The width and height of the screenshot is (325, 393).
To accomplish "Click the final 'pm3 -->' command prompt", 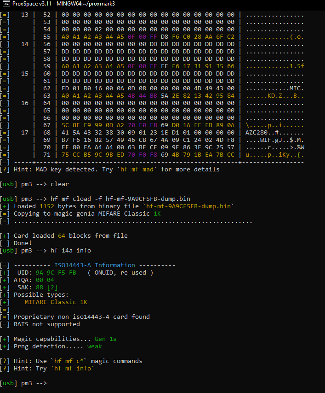I will pos(34,383).
